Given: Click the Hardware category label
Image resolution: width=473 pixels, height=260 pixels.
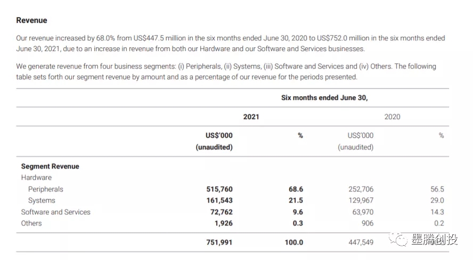Looking at the screenshot, I should 36,178.
